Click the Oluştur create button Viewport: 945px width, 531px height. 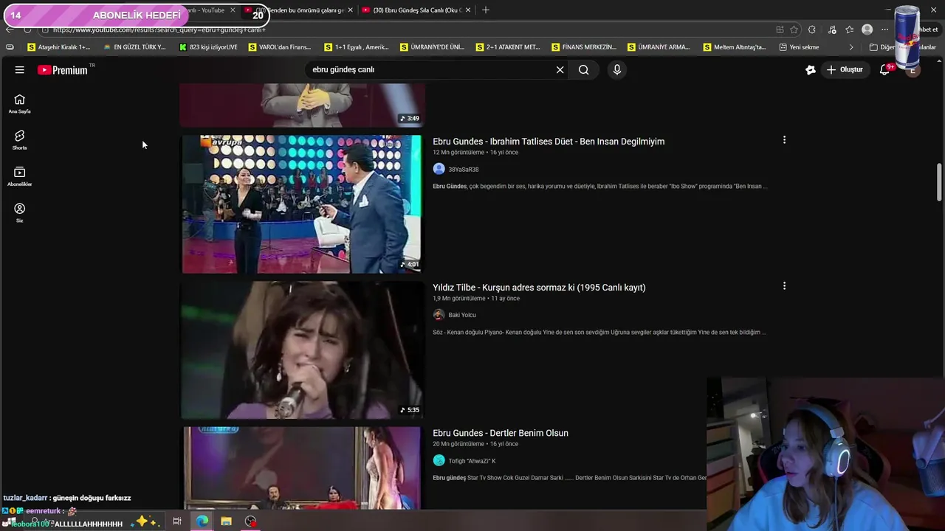845,69
